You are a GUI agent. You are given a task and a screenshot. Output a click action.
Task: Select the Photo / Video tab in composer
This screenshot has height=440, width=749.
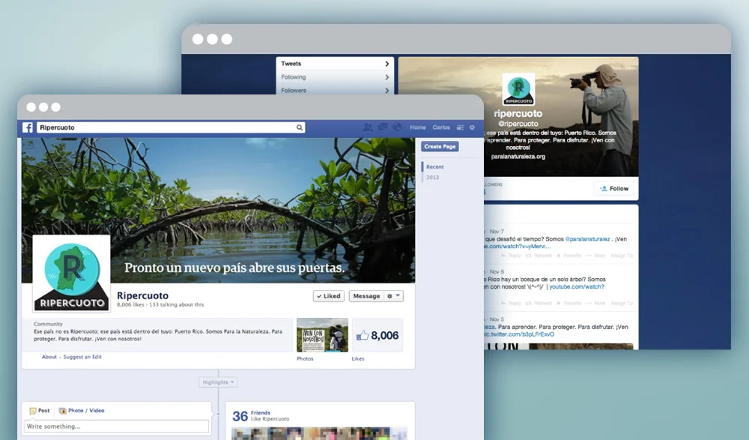point(81,411)
